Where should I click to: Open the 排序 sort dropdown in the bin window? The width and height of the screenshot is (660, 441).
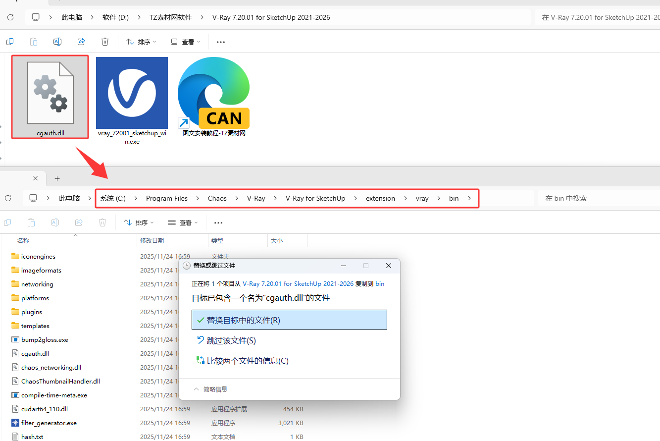(139, 223)
